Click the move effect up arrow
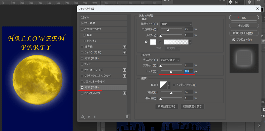The width and height of the screenshot is (265, 131). (x=89, y=117)
